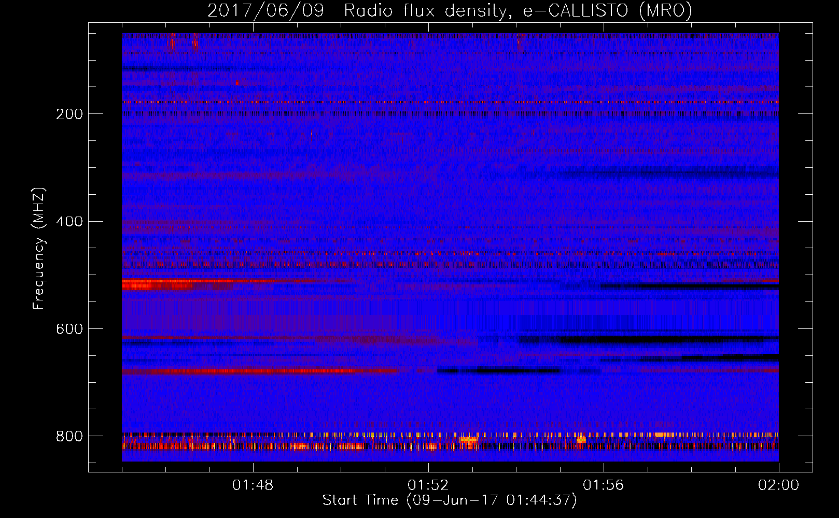Click the 01:56 time tick label

click(604, 485)
